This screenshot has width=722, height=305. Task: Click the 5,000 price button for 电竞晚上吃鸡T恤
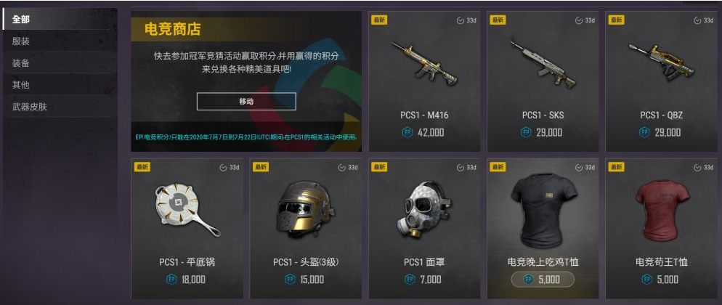pyautogui.click(x=543, y=280)
